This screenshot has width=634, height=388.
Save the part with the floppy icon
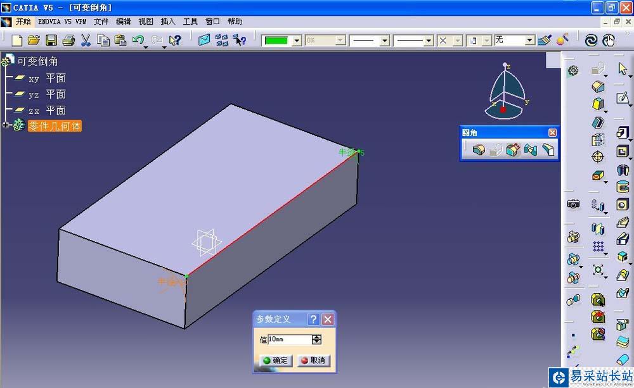pos(51,41)
